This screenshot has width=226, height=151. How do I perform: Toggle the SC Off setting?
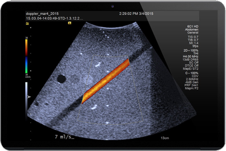click(194, 63)
